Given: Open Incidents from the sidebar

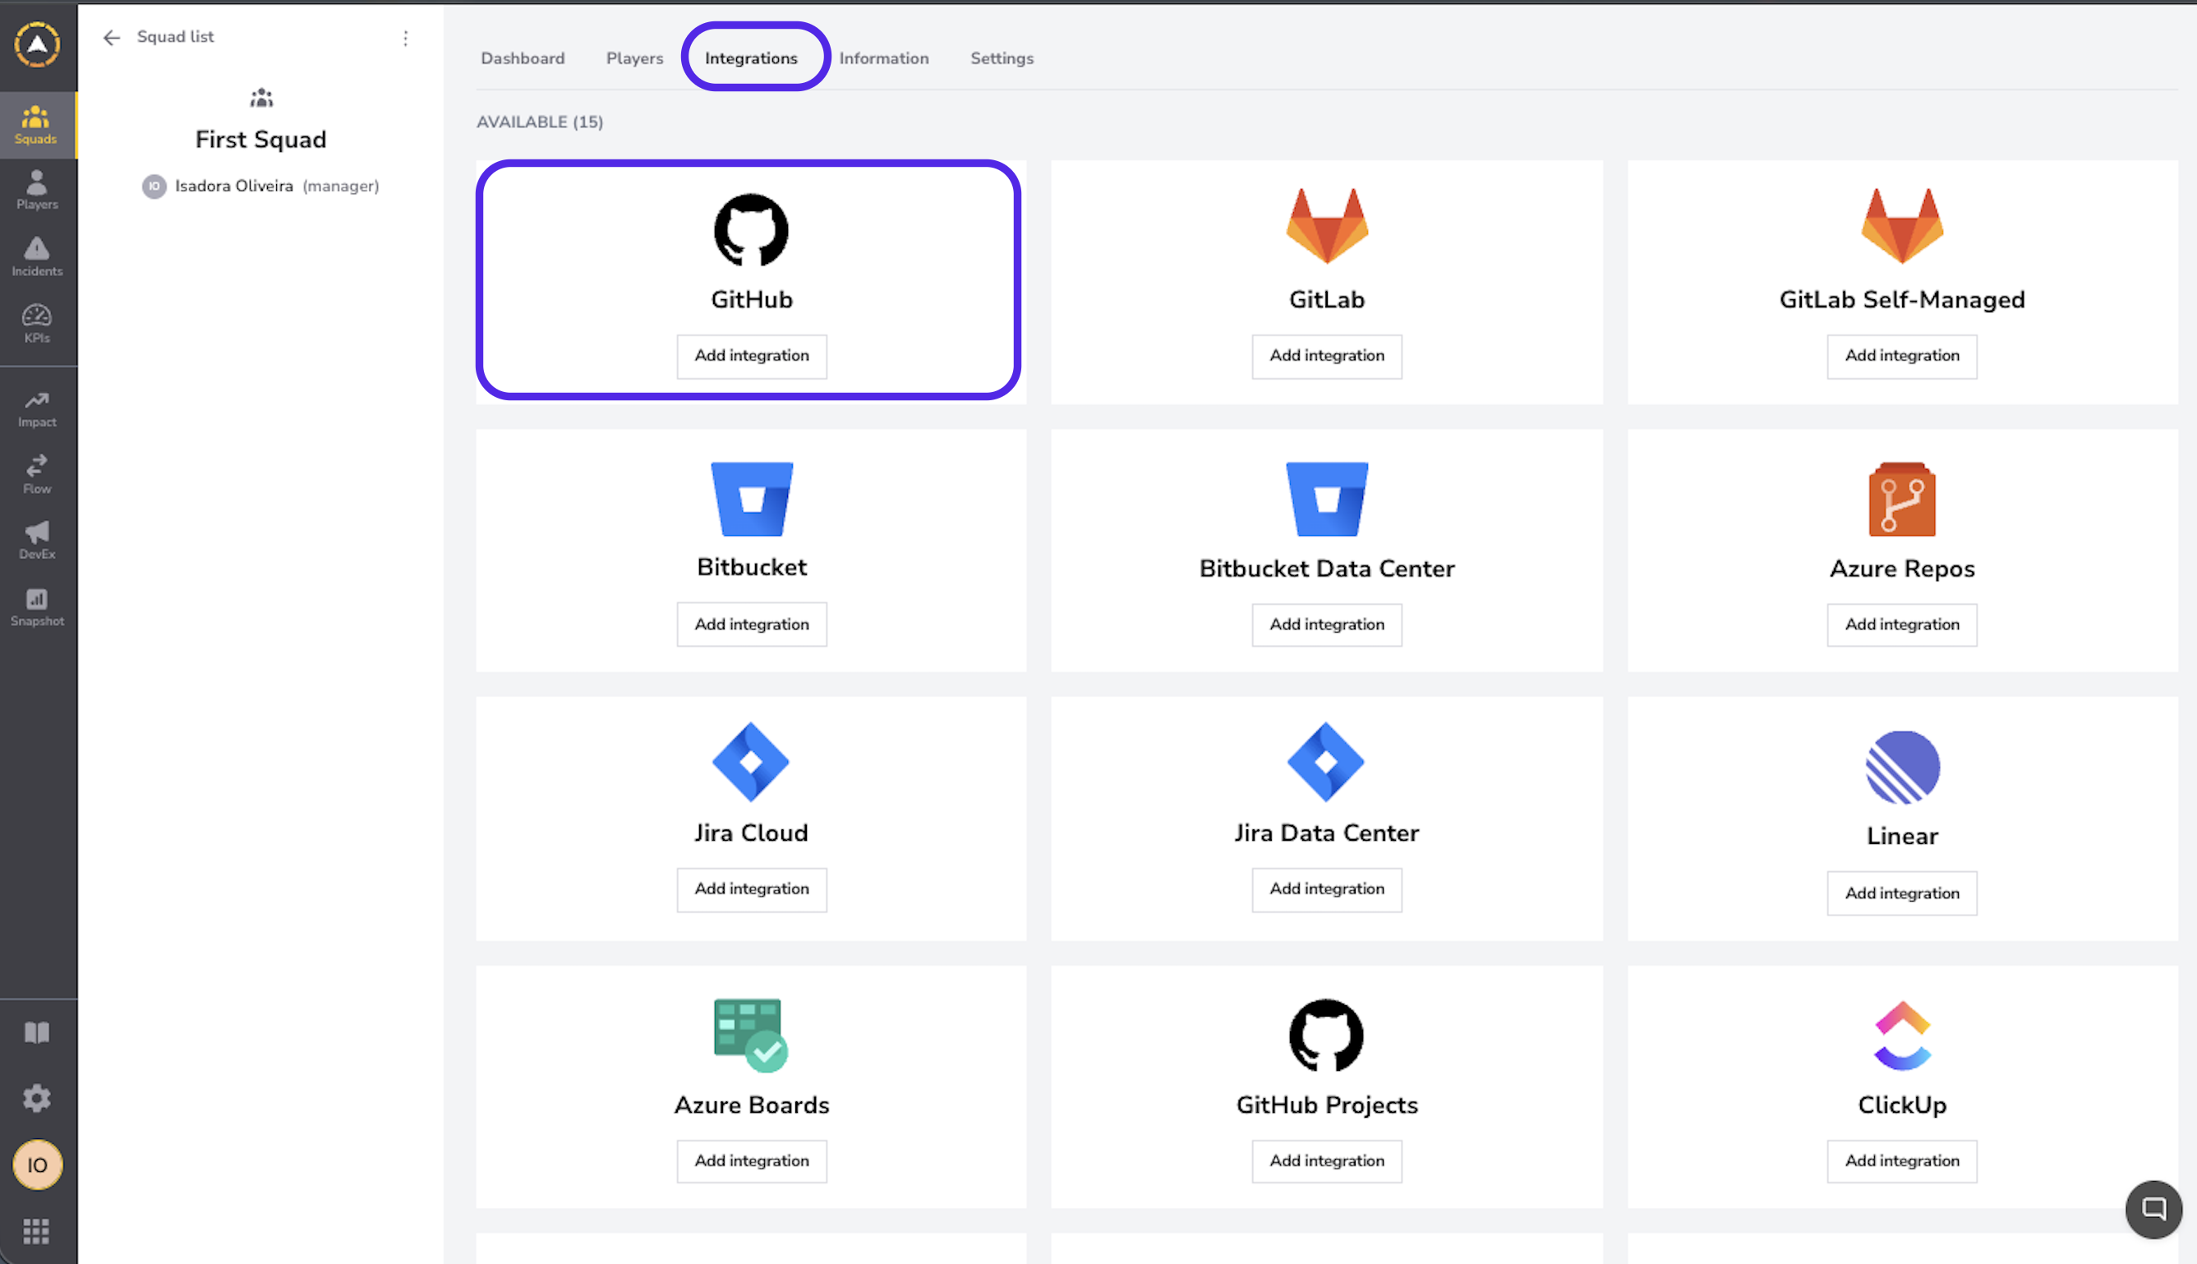Looking at the screenshot, I should click(x=37, y=257).
